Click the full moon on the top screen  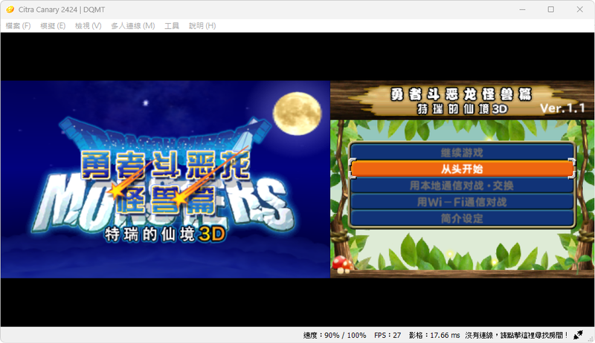pos(297,114)
